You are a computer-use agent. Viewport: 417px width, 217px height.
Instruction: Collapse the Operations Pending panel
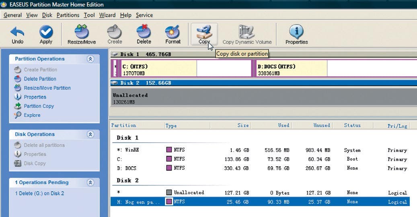tap(90, 182)
